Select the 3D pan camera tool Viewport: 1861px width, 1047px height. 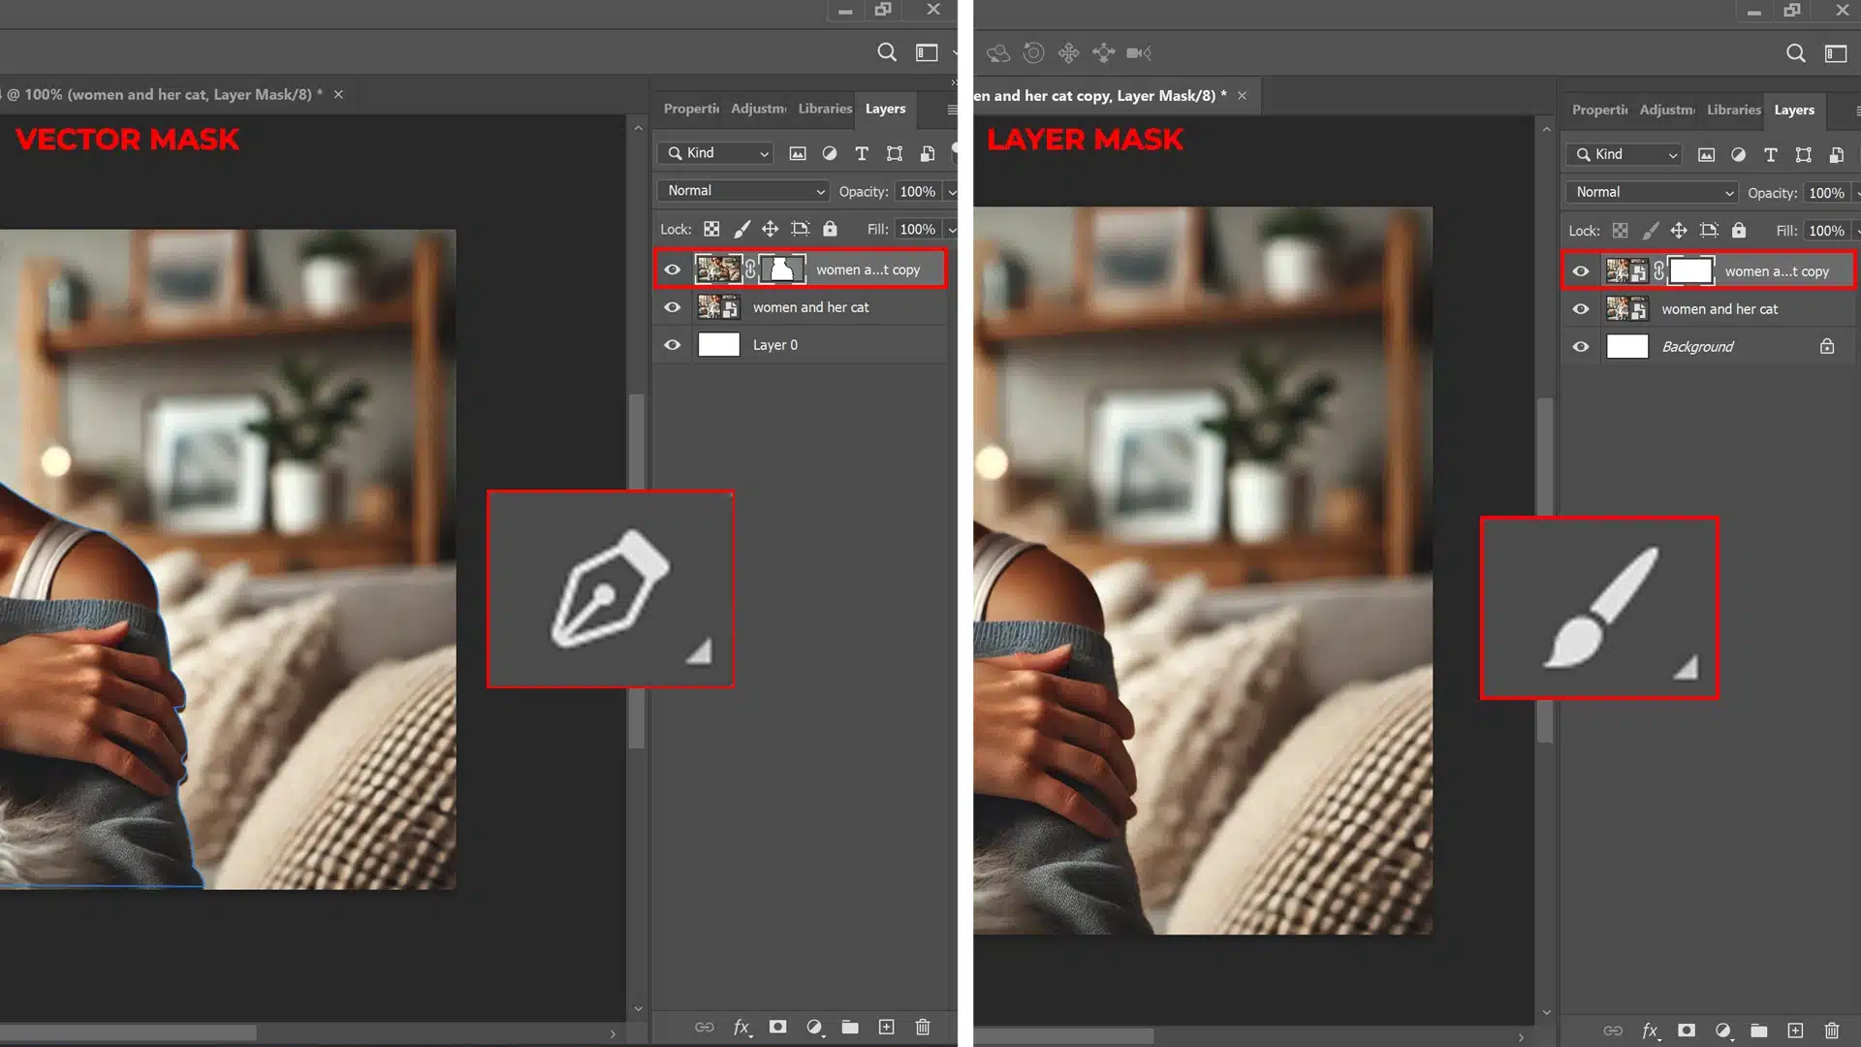[x=1068, y=53]
